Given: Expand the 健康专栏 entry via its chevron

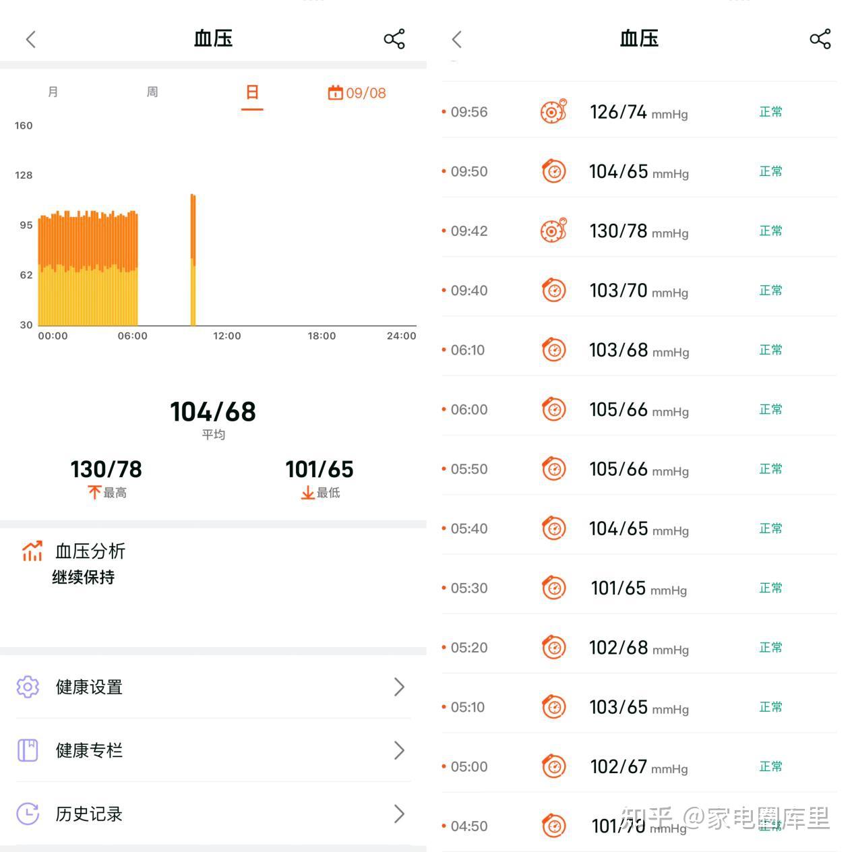Looking at the screenshot, I should 399,750.
